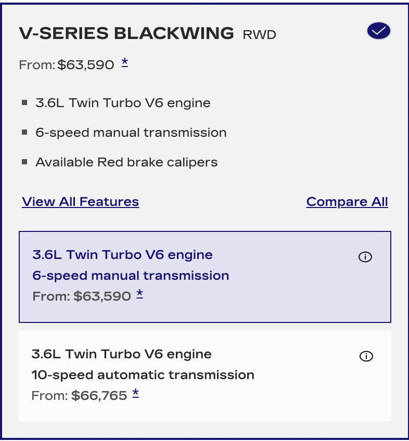Open the View All Features link
Image resolution: width=409 pixels, height=441 pixels.
coord(81,202)
